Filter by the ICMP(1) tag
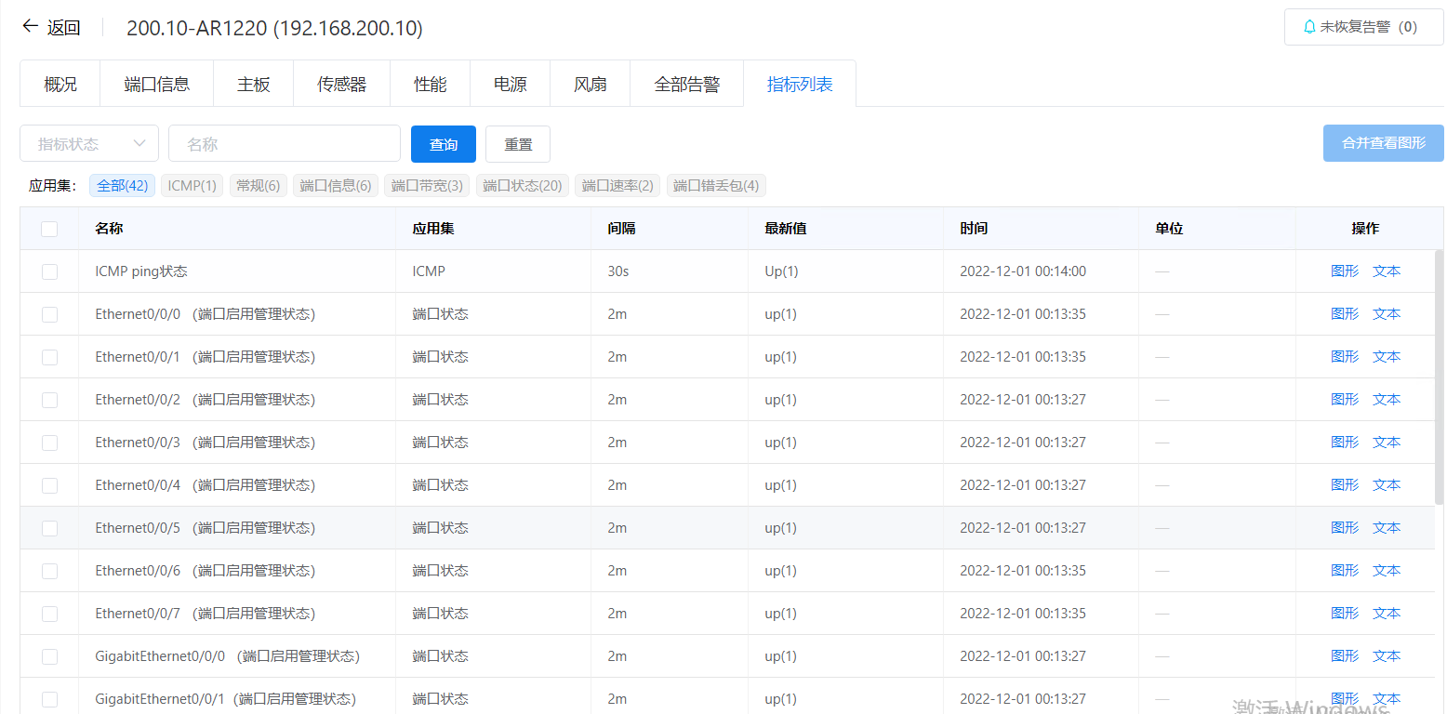 pos(192,185)
